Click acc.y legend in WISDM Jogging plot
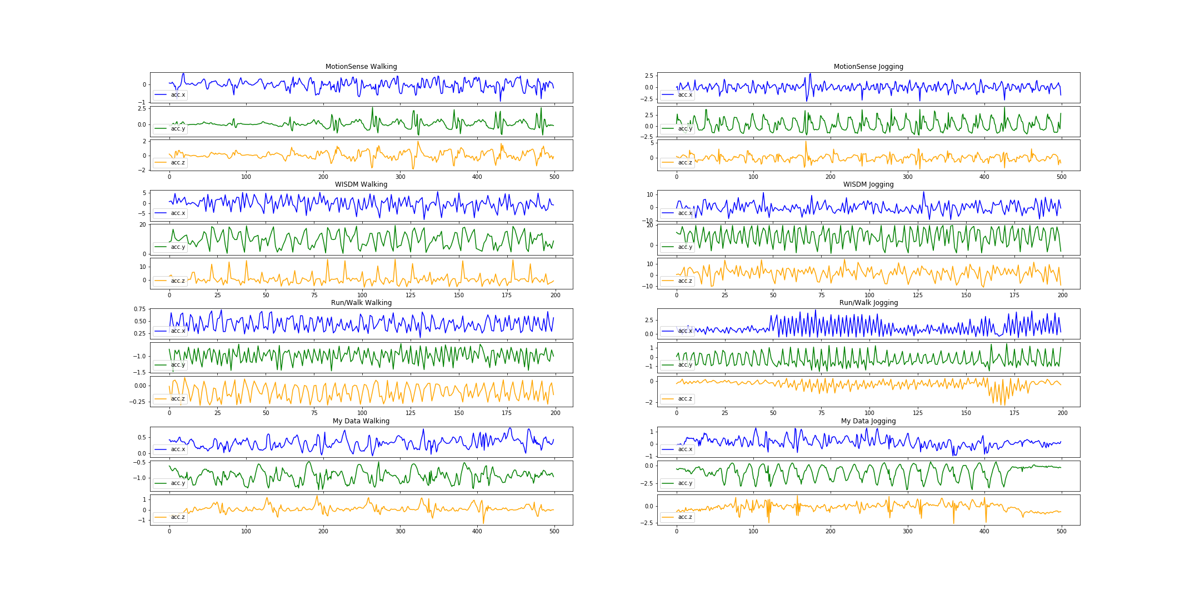Image resolution: width=1200 pixels, height=600 pixels. tap(677, 247)
